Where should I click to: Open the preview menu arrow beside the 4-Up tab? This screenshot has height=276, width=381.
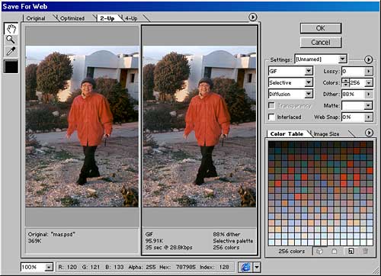coord(252,17)
